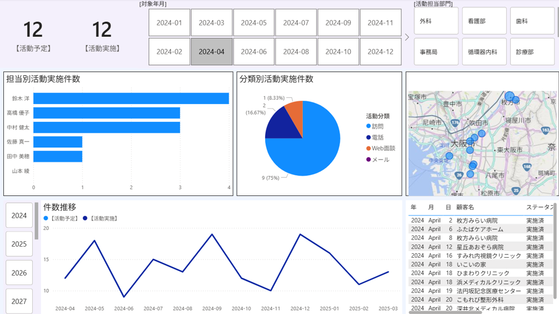Choose the 2024-12 month button

(x=380, y=52)
